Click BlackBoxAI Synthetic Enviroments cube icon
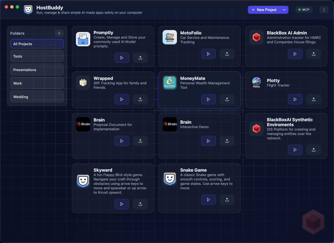This screenshot has width=334, height=243. (256, 129)
